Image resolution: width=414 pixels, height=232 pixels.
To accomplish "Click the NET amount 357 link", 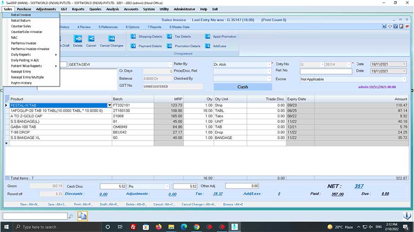I will [359, 186].
